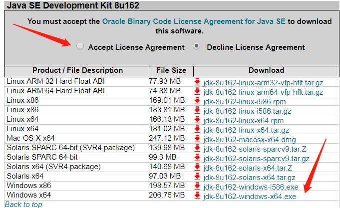Download jdk-8u162-macosx-x64.dmg link
Viewport: 340px width, 208px height.
(249, 140)
